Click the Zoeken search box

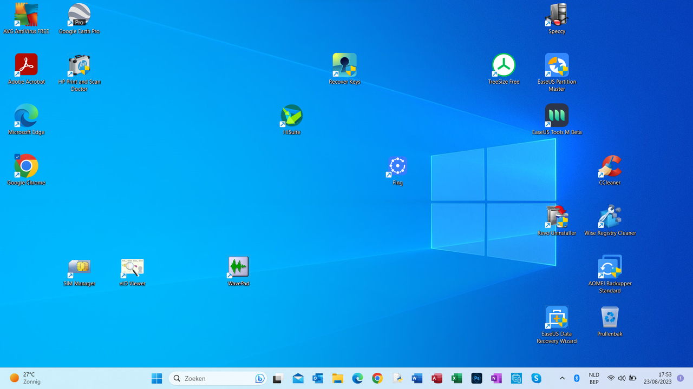coord(218,378)
